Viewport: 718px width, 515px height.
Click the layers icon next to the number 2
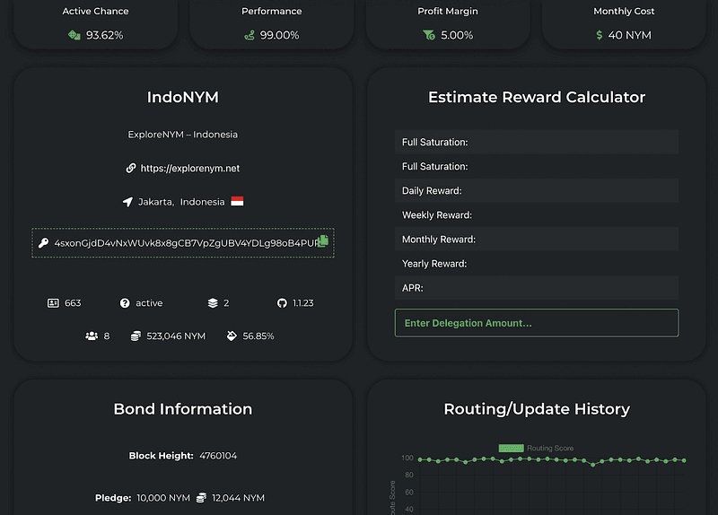click(x=213, y=303)
